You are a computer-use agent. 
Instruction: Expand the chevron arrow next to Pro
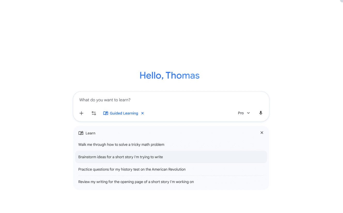point(248,113)
